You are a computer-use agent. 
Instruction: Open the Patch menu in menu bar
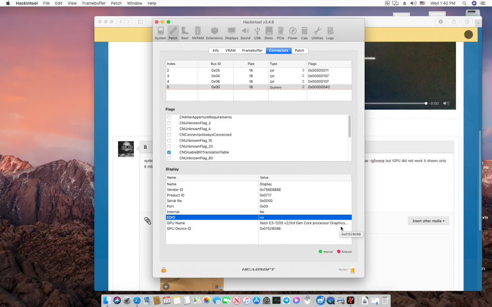pos(116,3)
